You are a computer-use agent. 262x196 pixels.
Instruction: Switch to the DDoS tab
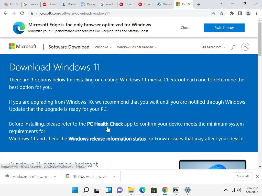(x=11, y=4)
